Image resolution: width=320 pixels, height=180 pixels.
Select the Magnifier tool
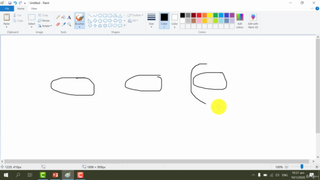point(69,24)
